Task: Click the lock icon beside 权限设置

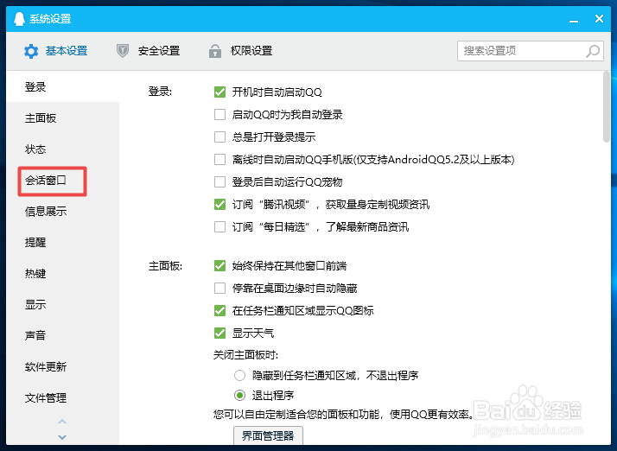Action: coord(215,51)
